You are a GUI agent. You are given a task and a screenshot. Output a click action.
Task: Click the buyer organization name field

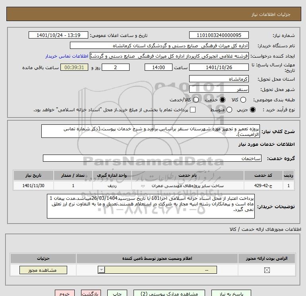point(159,45)
